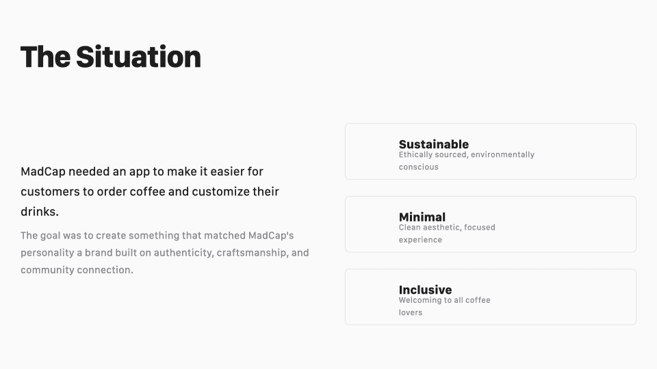Click "Ethically sourced, environmentally" description line

(x=466, y=155)
